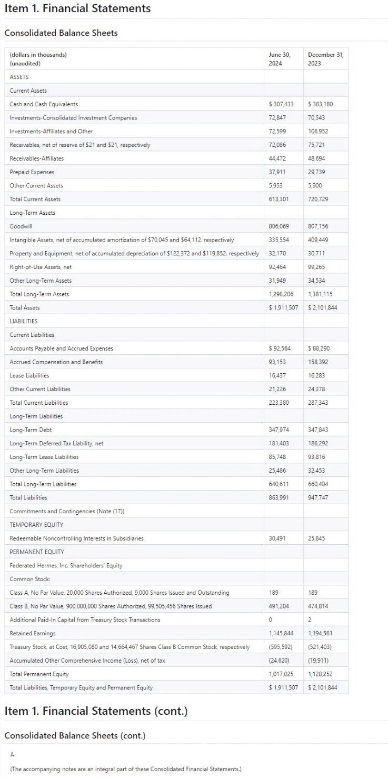Click the 'Consolidated Balance Sheets' subheading
Viewport: 388px width, 779px height.
point(61,33)
